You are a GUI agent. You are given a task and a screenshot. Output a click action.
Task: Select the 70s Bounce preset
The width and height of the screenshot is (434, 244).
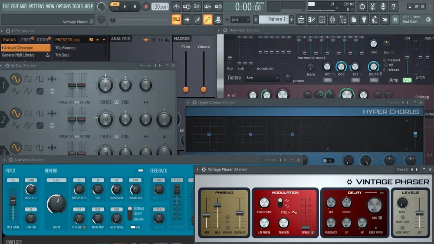click(x=66, y=48)
